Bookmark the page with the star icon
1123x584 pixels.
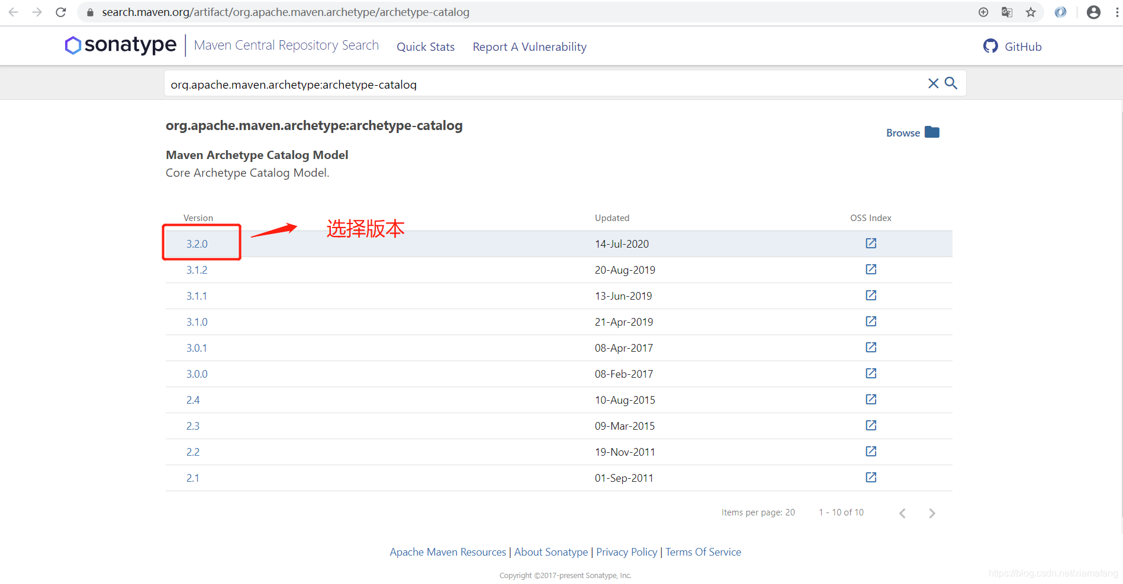[1031, 12]
